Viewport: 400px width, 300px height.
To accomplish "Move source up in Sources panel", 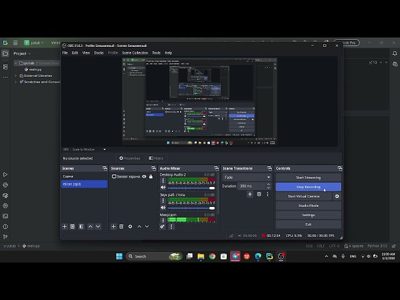I will [139, 226].
